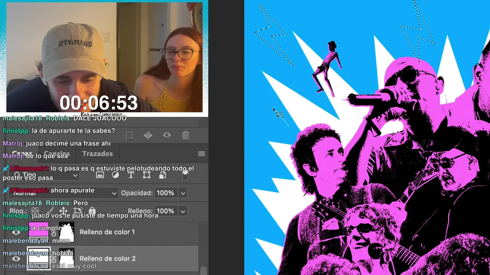Switch to the Canales tab

57,154
